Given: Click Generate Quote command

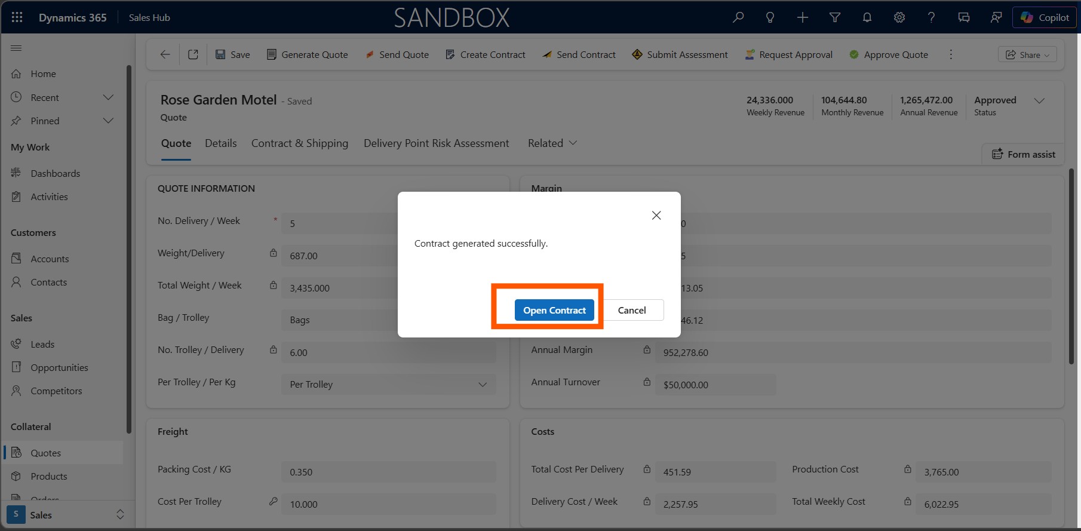Looking at the screenshot, I should point(307,54).
